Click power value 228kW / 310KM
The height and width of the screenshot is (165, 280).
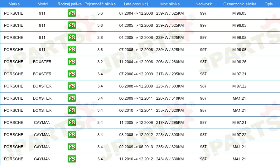tap(170, 98)
